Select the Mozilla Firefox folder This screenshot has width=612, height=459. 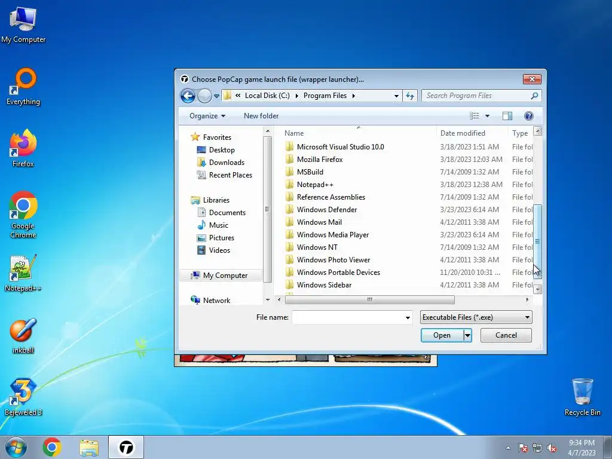[x=320, y=159]
